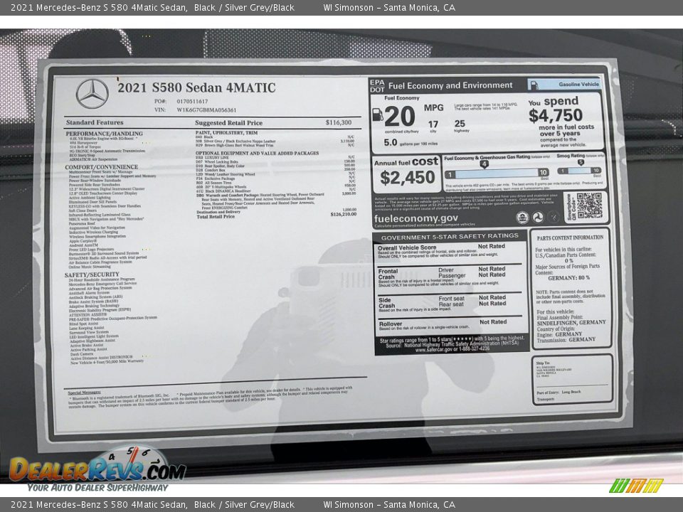
Task: Click 'OPTIONAL EQUIPMENT AND VALUE ADDED PACKAGES' heading
Action: [257, 154]
